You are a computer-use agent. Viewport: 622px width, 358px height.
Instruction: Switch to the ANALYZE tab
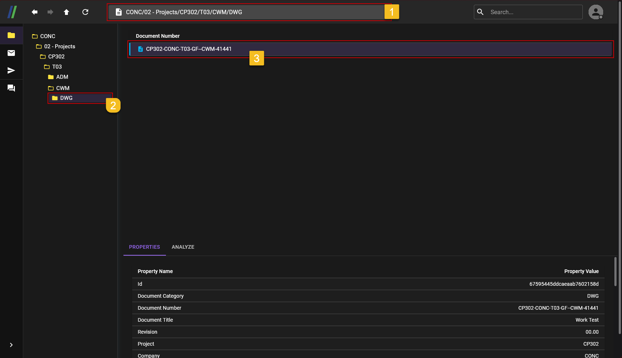click(183, 247)
